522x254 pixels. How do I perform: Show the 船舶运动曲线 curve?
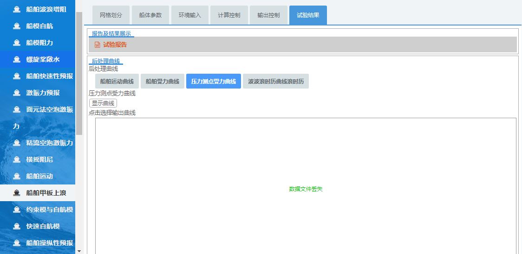tap(117, 81)
